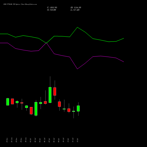Select the tallest green candlestick
147x147 pixels.
click(50, 95)
